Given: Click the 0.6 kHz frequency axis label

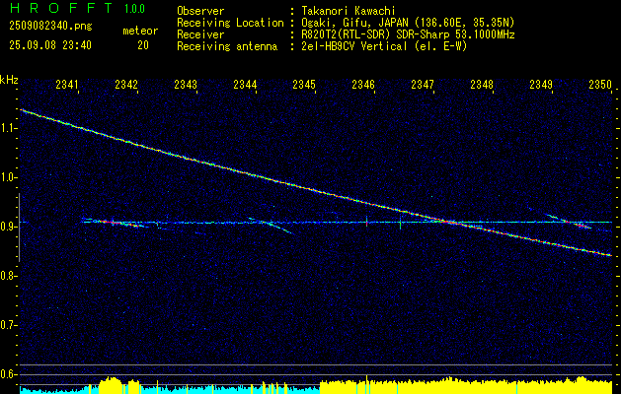Looking at the screenshot, I should (x=8, y=374).
